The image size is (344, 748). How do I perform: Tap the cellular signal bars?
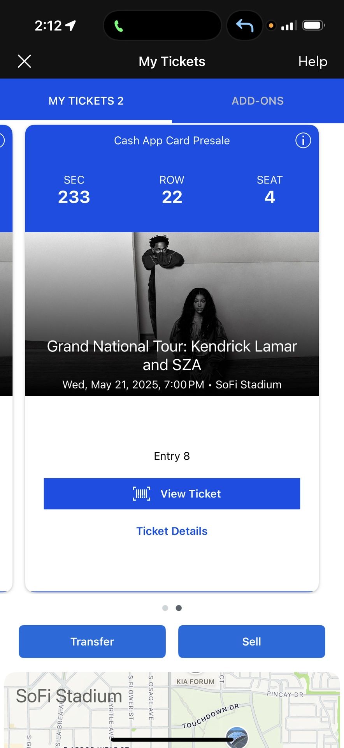[x=289, y=26]
